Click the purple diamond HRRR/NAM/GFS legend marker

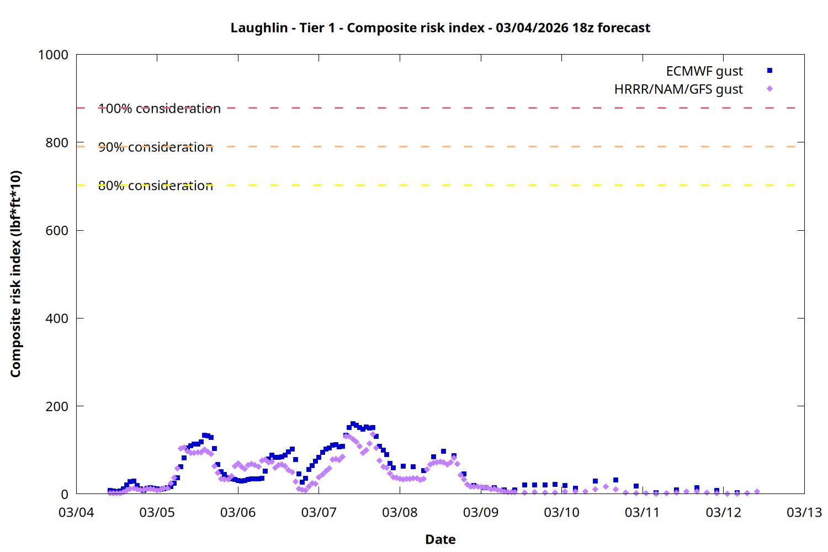(x=769, y=89)
